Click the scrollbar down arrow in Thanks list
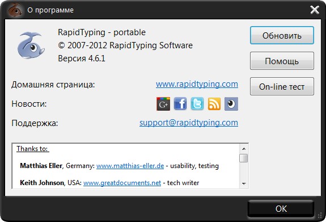This screenshot has height=222, width=326. (x=244, y=184)
